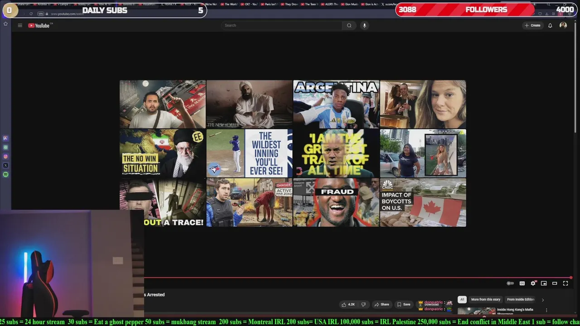The image size is (580, 326).
Task: Click the Share button
Action: [382, 304]
